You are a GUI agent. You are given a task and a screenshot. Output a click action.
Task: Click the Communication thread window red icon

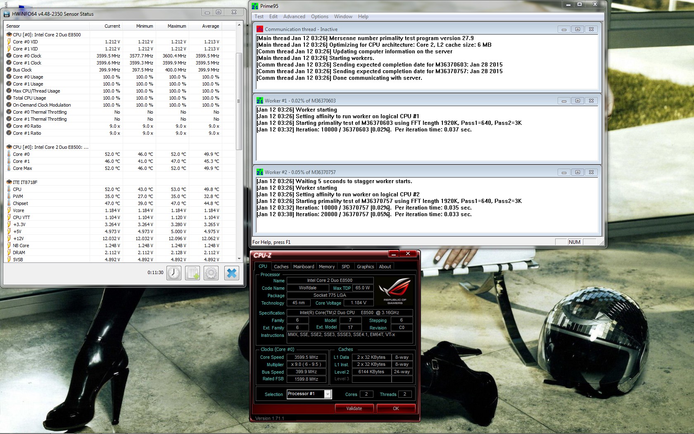[x=260, y=29]
